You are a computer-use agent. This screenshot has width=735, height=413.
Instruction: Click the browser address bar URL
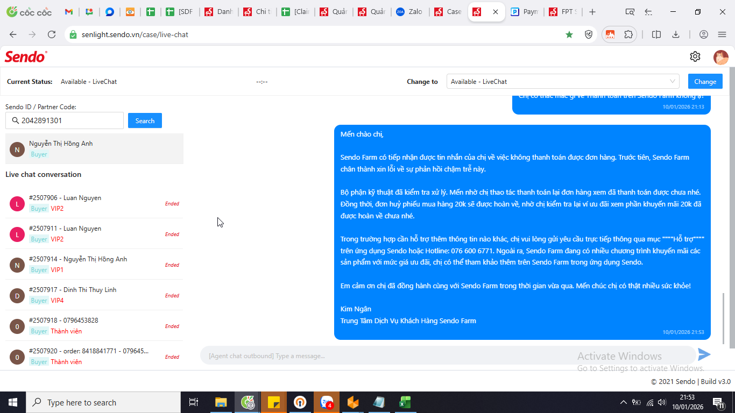[135, 34]
